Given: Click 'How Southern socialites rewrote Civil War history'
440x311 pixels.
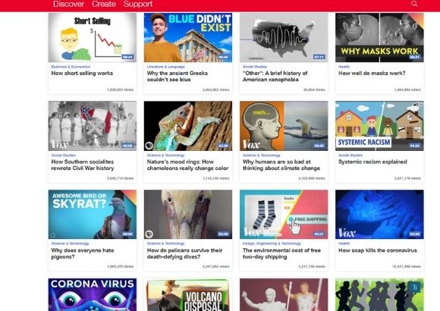Looking at the screenshot, I should coord(83,165).
